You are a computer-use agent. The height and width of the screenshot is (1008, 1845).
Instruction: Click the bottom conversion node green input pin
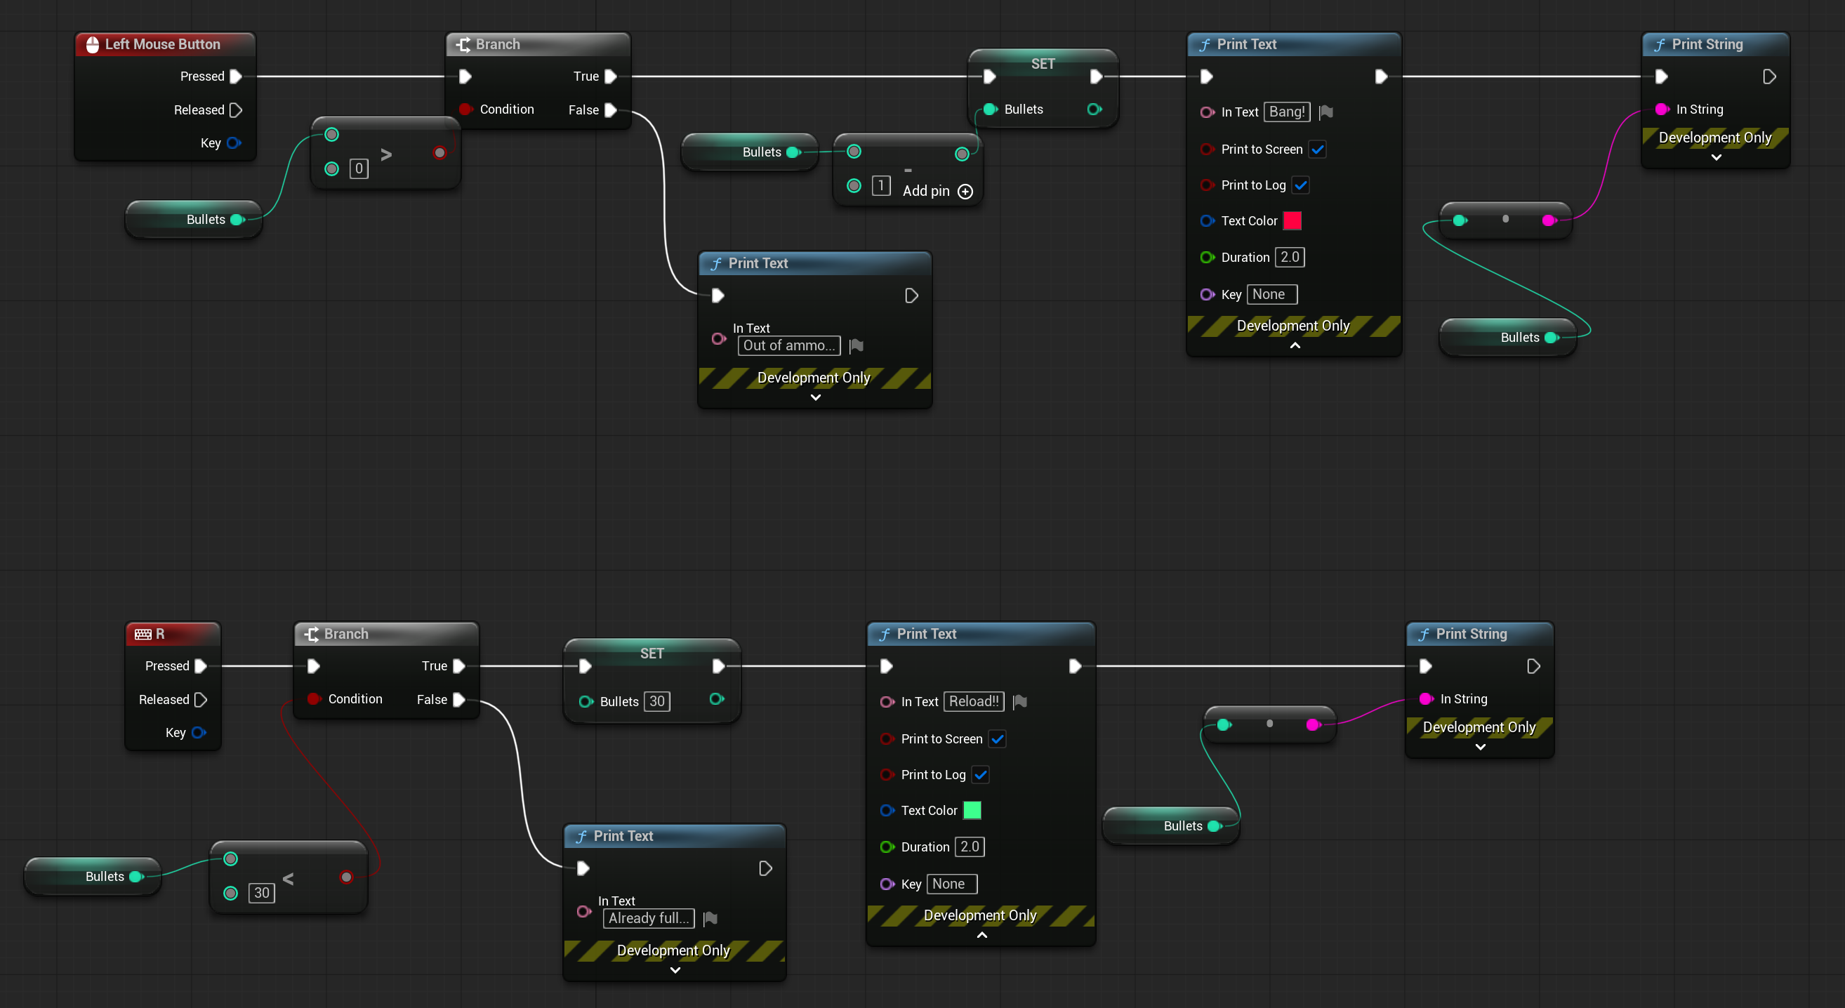1224,724
